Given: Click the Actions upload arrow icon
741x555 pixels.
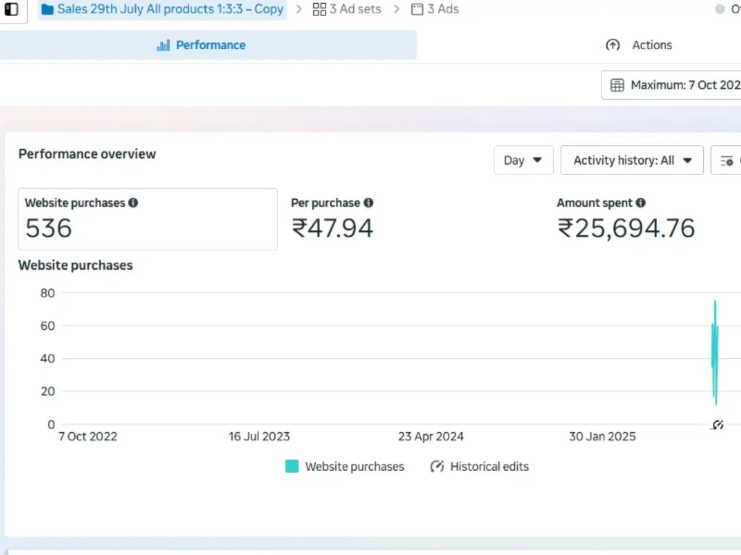Looking at the screenshot, I should click(x=613, y=45).
